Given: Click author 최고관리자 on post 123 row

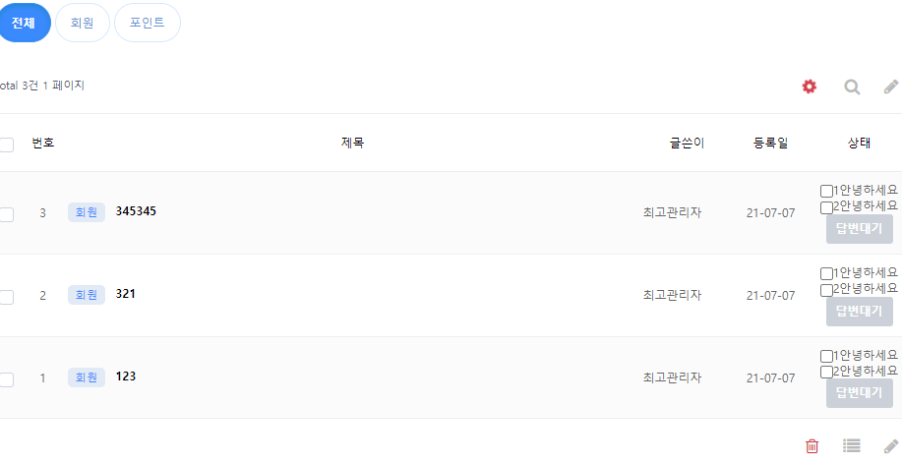Looking at the screenshot, I should point(672,377).
